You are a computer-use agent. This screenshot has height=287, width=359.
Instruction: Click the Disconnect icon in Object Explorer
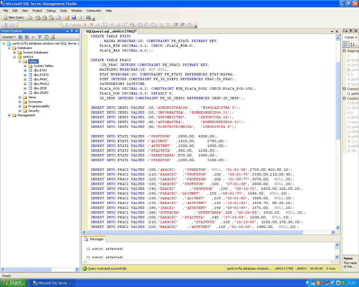click(27, 37)
